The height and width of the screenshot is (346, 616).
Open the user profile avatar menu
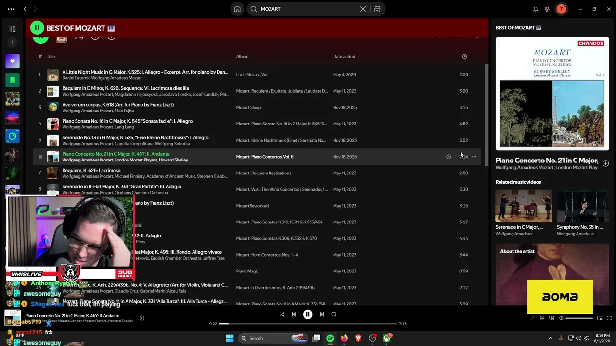tap(561, 9)
